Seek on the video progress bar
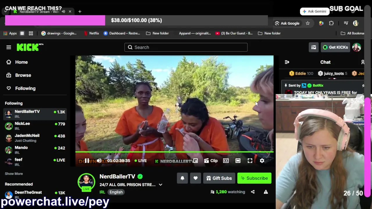This screenshot has width=372, height=209. tap(174, 152)
